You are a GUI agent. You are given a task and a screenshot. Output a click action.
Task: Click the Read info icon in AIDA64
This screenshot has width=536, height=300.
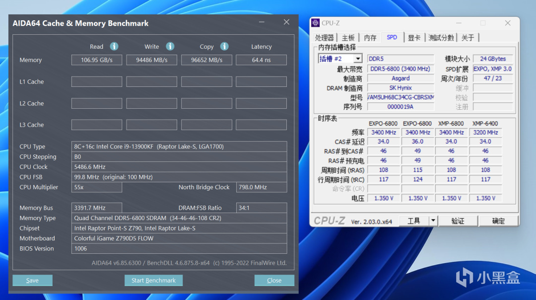(114, 46)
